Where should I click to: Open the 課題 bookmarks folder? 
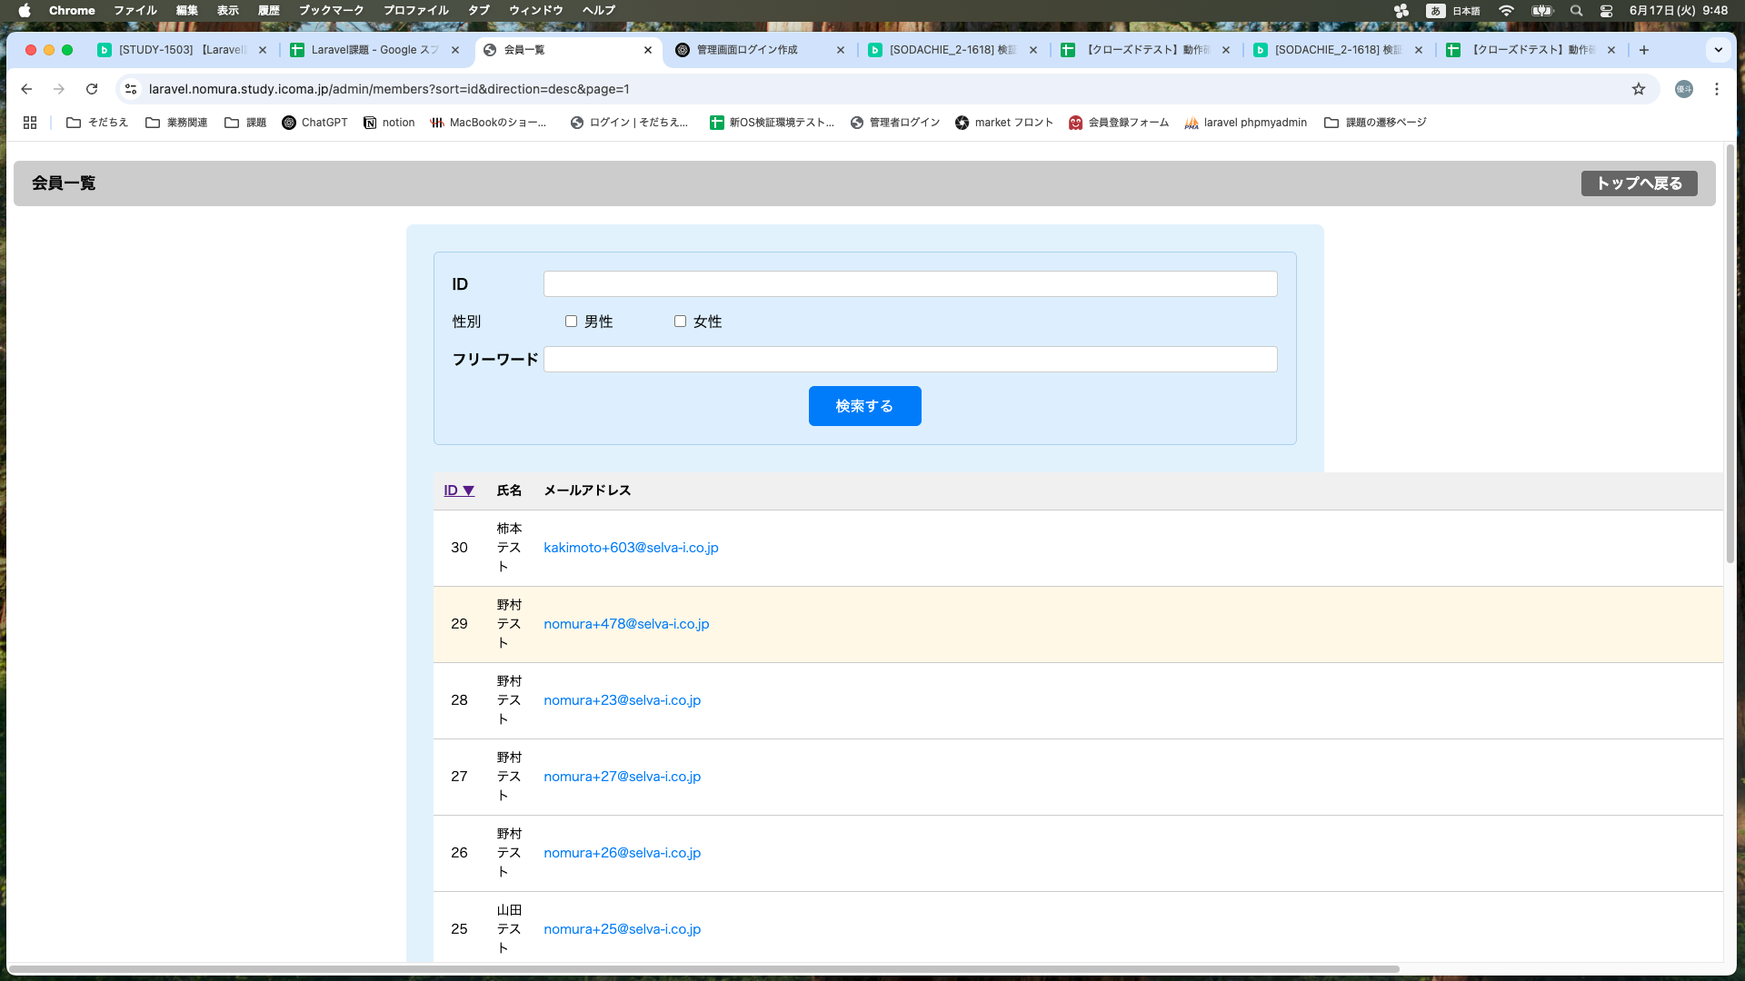coord(245,123)
